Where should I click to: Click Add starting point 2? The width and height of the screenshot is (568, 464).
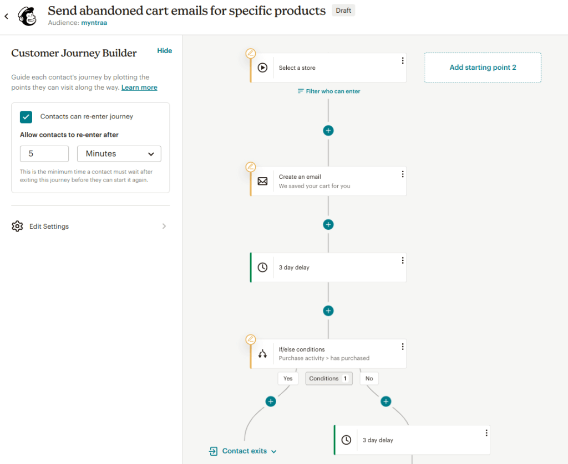(x=483, y=68)
